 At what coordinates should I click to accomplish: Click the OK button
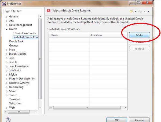117,120
